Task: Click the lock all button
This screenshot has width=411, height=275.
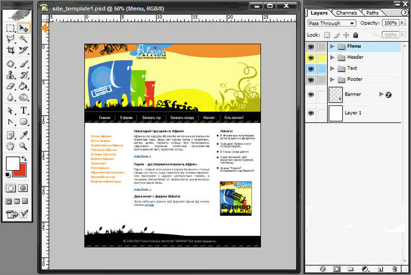Action: click(356, 35)
